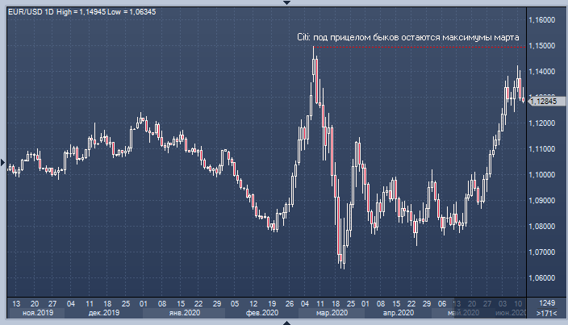Click the bottom panel expand arrow
The image size is (568, 325).
tap(284, 322)
